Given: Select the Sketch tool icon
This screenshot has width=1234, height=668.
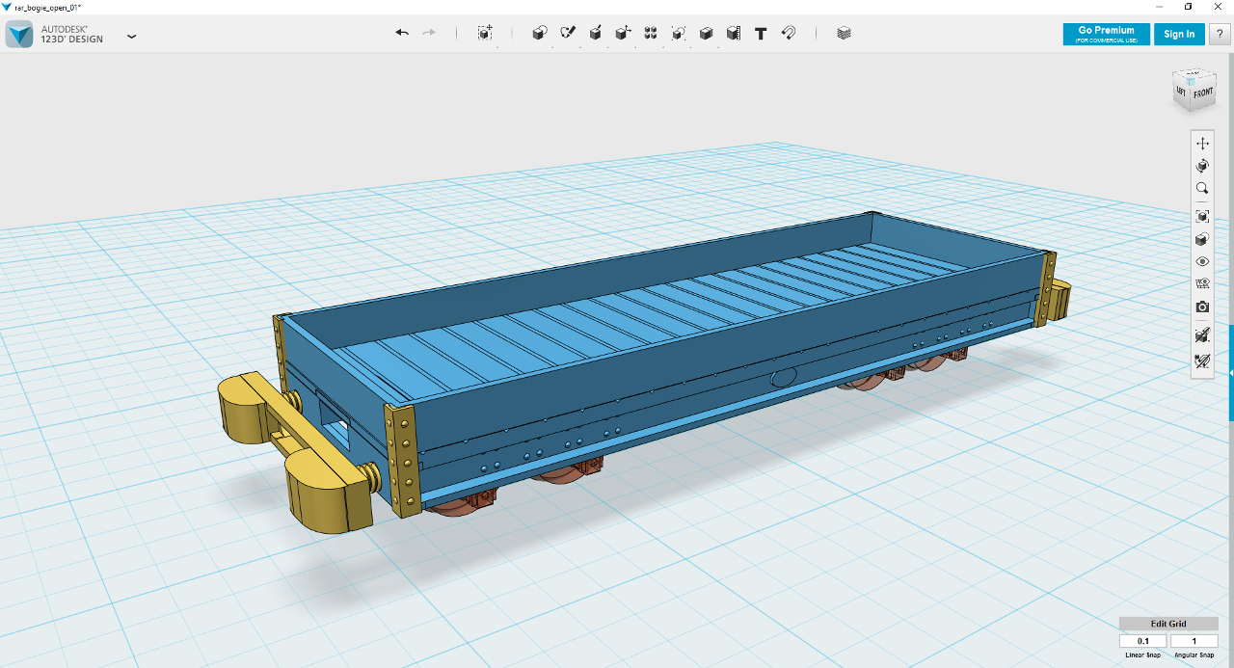Looking at the screenshot, I should (x=568, y=33).
